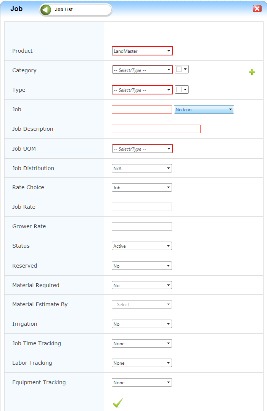This screenshot has height=411, width=267.
Task: Toggle the Reserved dropdown
Action: pos(142,266)
